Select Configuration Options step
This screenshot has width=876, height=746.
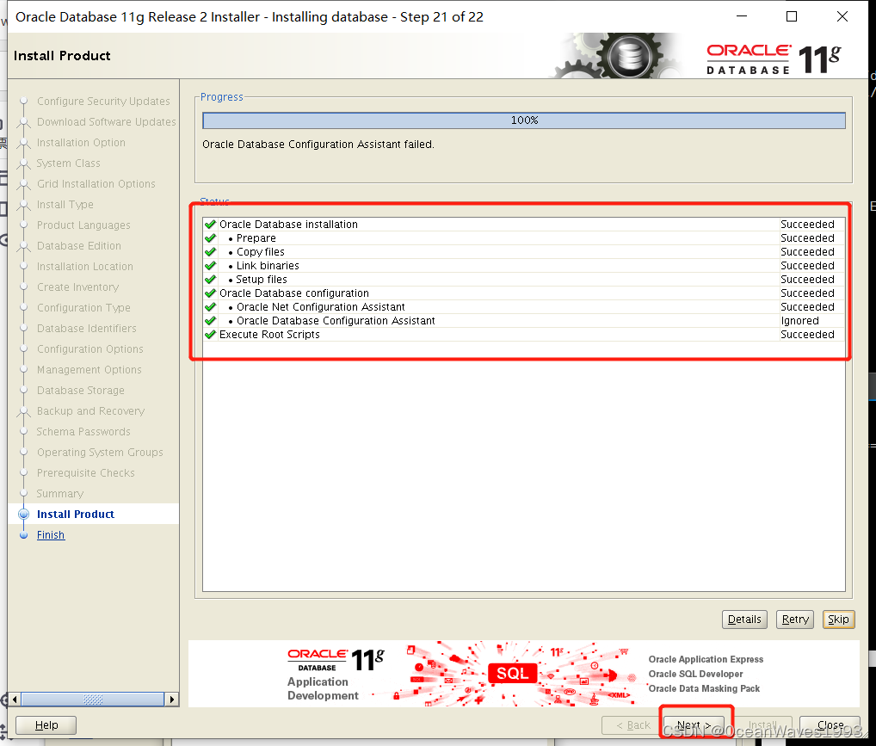pos(90,348)
